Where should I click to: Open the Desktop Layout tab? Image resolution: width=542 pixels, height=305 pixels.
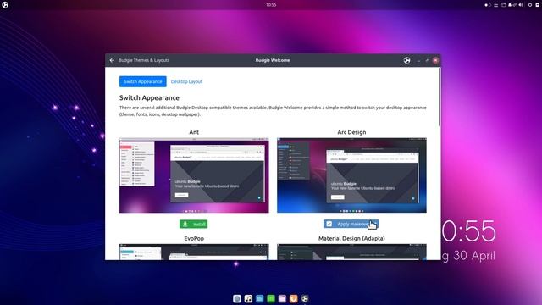pos(186,81)
